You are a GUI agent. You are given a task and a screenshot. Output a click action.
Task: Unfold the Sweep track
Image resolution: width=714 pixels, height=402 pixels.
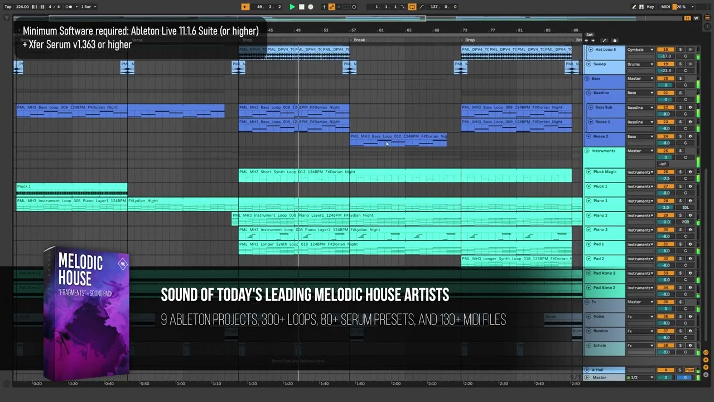tap(588, 64)
